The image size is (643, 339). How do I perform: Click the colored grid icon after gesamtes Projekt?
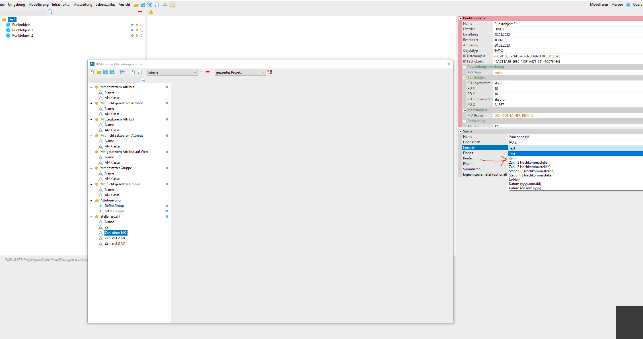coord(270,72)
